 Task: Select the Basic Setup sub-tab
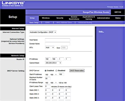point(34,23)
